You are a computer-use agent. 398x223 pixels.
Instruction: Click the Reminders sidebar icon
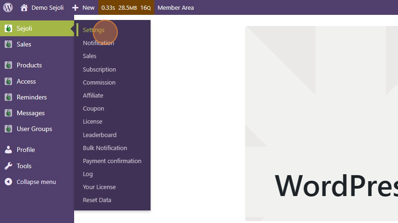tap(8, 97)
